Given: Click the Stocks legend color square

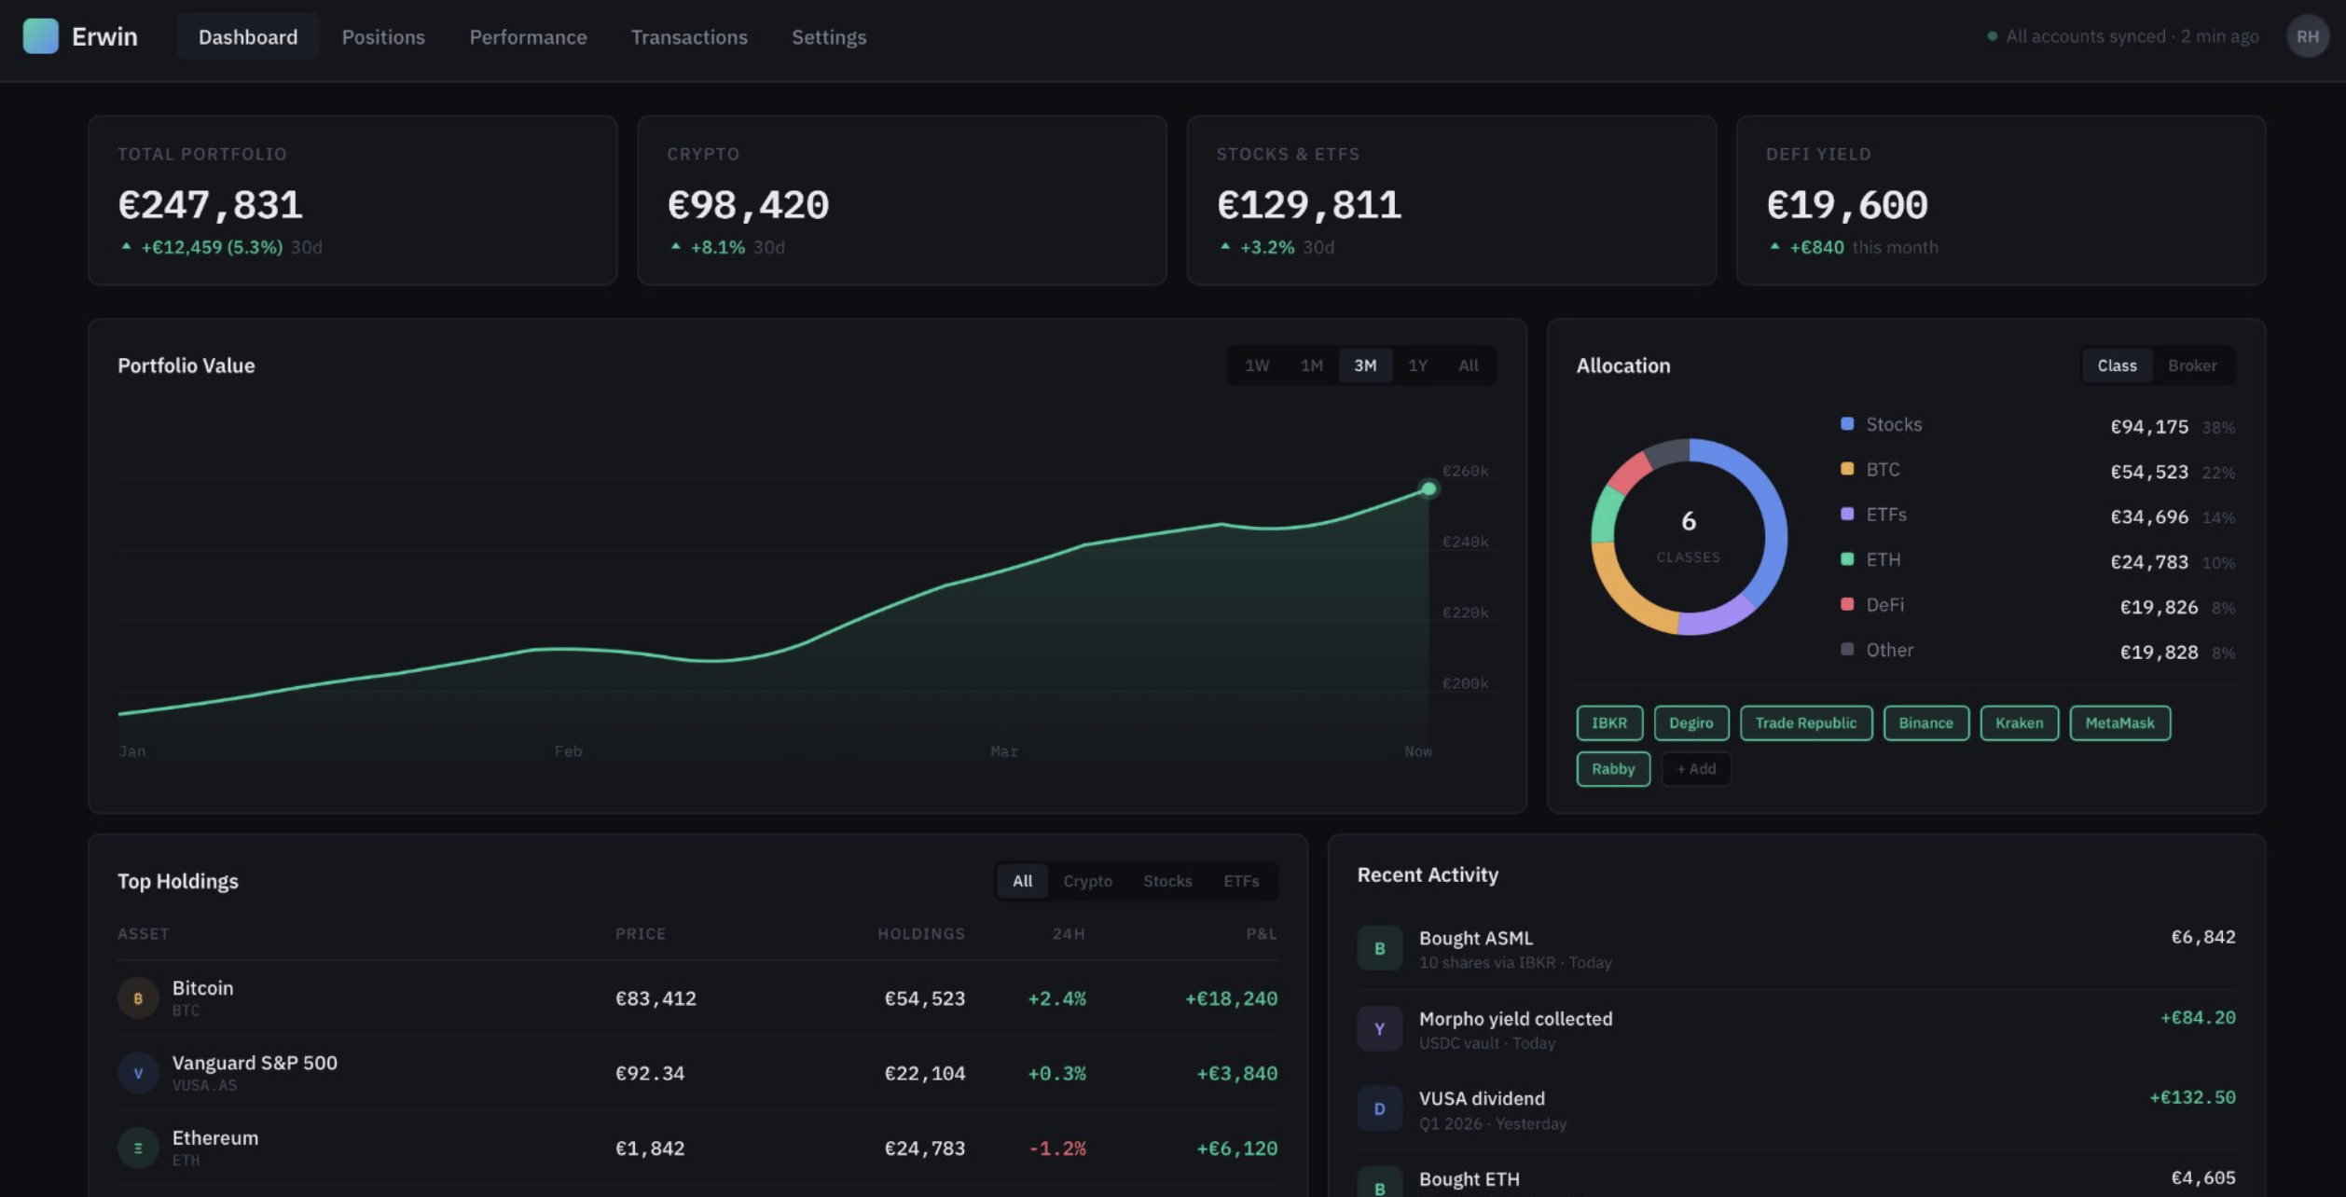Looking at the screenshot, I should 1845,424.
